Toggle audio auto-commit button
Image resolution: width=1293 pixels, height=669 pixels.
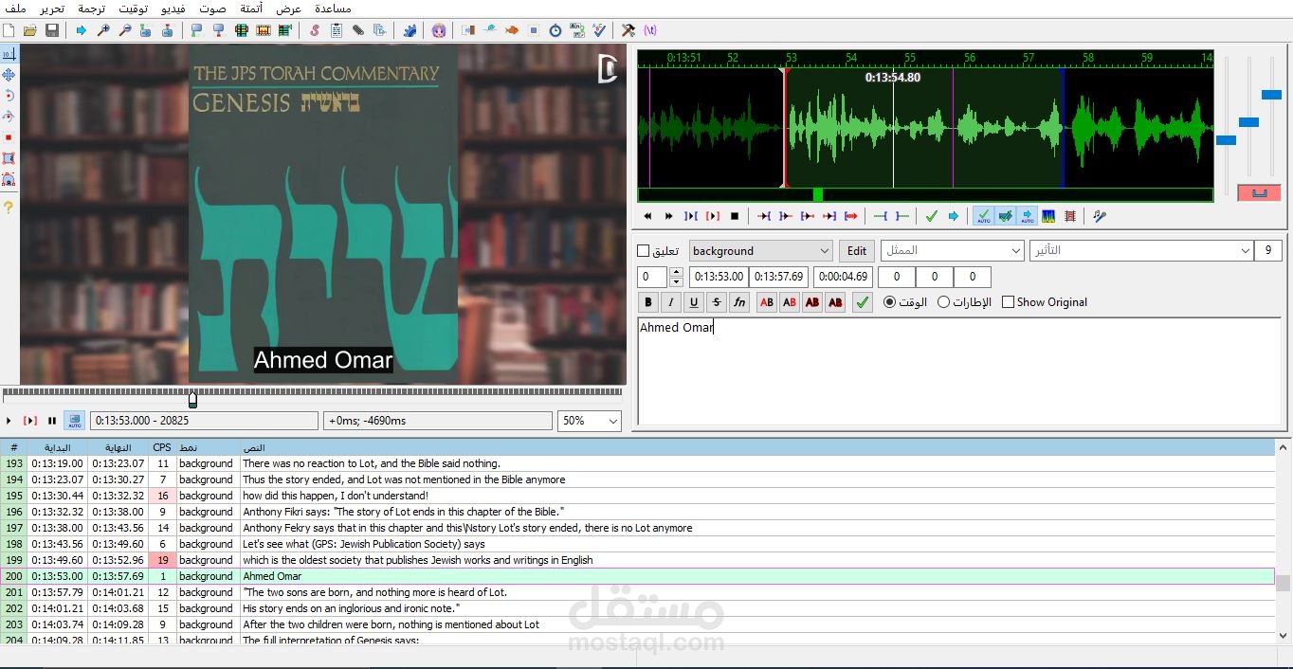pos(983,216)
